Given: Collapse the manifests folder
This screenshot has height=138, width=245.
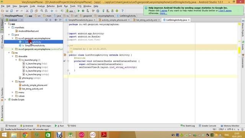Looking at the screenshot, I should (9, 28).
